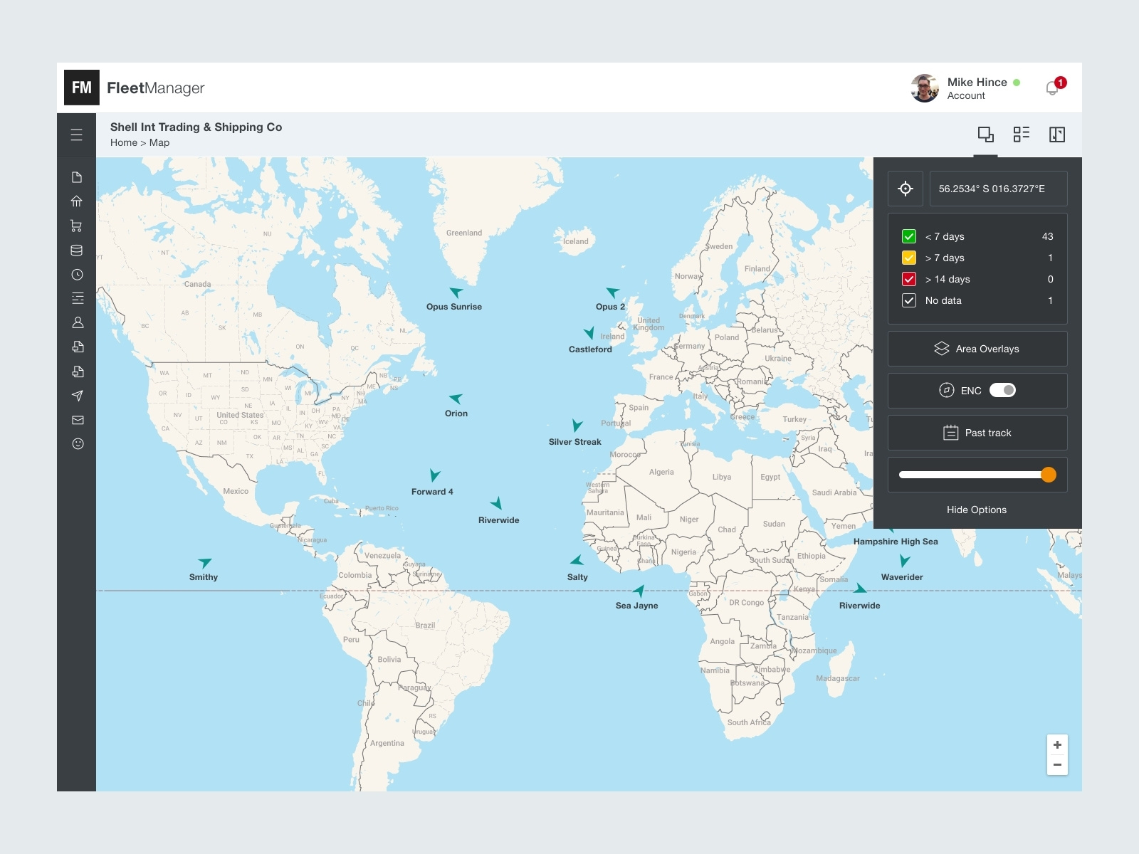The height and width of the screenshot is (854, 1139).
Task: Select the list layout view icon
Action: coord(1022,134)
